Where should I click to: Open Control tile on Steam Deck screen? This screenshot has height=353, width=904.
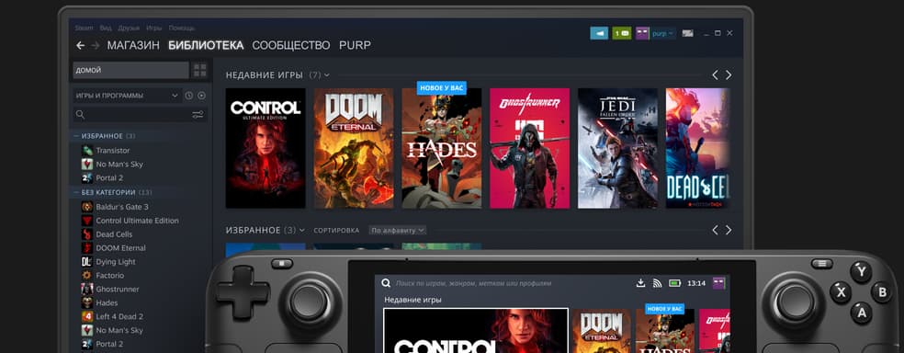[x=476, y=331]
